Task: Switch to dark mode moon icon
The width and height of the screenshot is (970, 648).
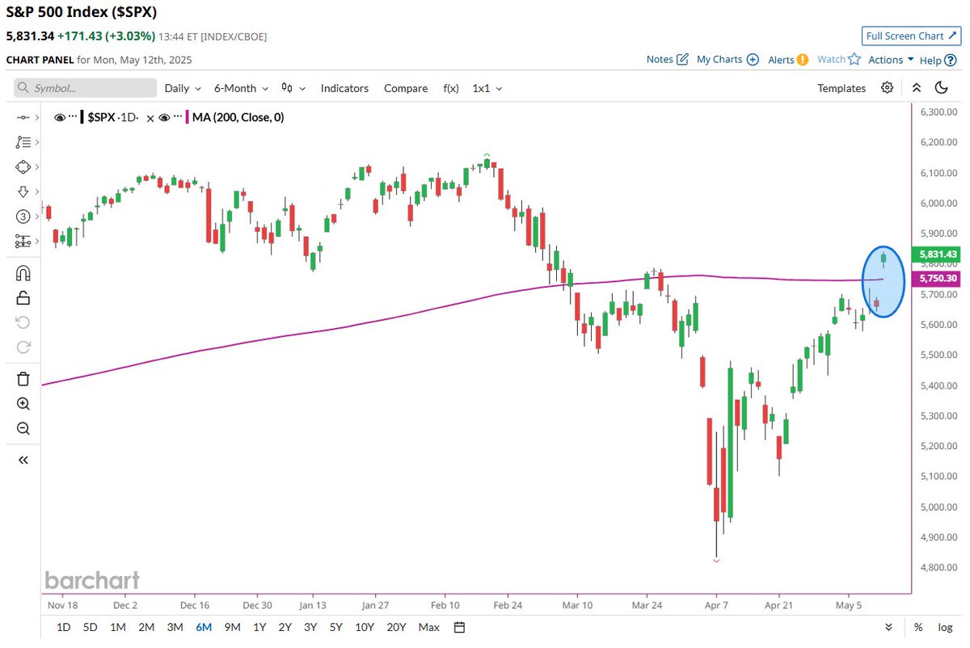Action: point(942,88)
